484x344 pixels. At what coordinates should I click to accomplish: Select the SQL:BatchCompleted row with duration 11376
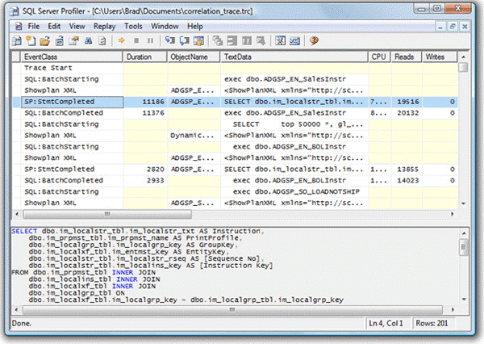click(235, 113)
